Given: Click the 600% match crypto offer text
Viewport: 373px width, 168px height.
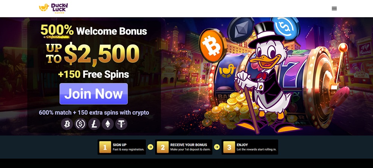Looking at the screenshot, I should [94, 112].
